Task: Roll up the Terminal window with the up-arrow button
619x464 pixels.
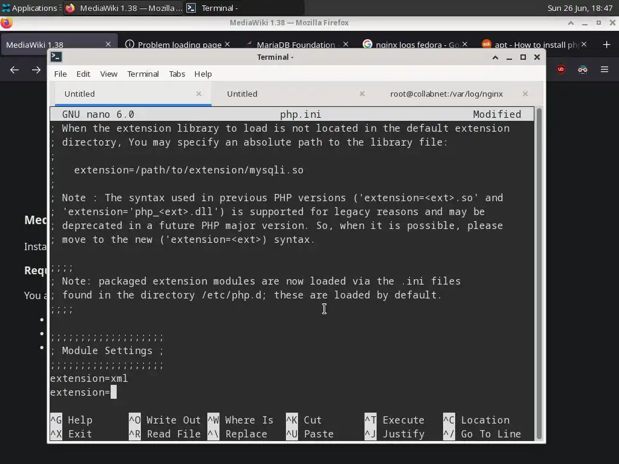Action: (495, 57)
